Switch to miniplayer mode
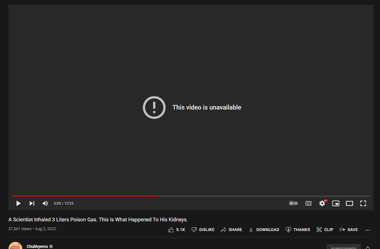The height and width of the screenshot is (249, 380). (x=336, y=203)
